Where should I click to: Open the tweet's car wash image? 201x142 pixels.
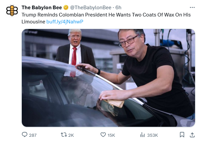[x=109, y=78]
